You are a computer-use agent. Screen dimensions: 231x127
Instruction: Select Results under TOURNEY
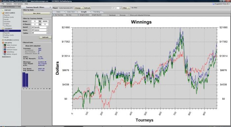11,31
